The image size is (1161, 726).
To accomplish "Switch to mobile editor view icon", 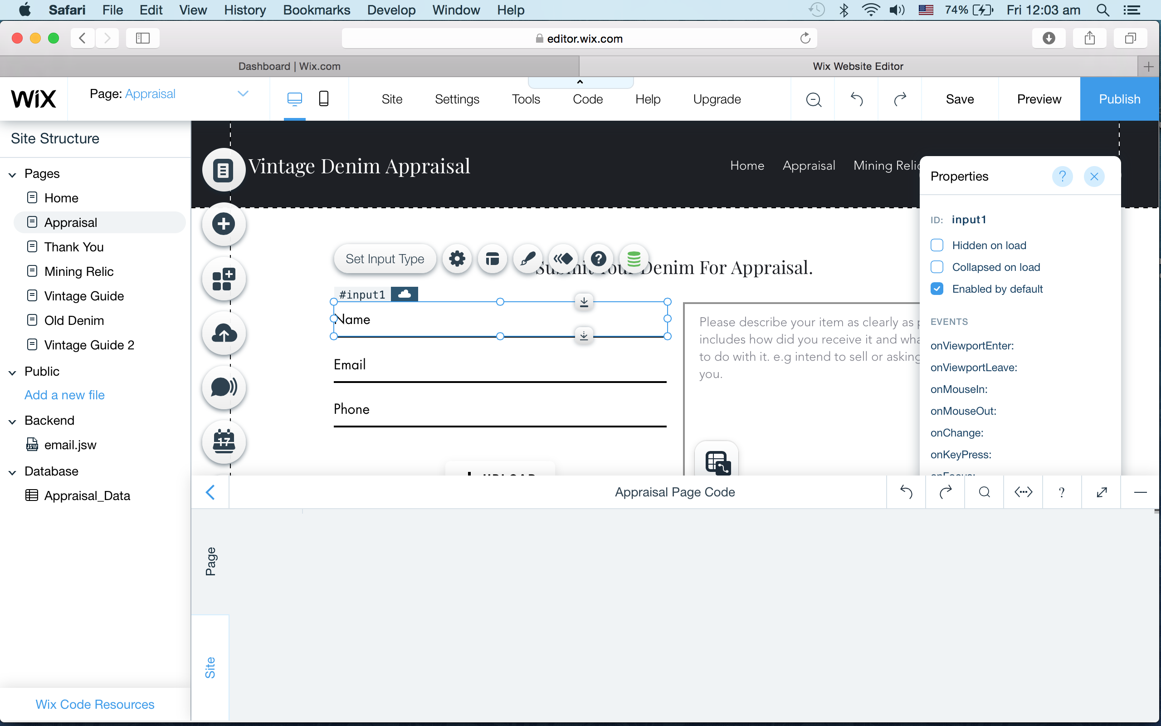I will (324, 99).
